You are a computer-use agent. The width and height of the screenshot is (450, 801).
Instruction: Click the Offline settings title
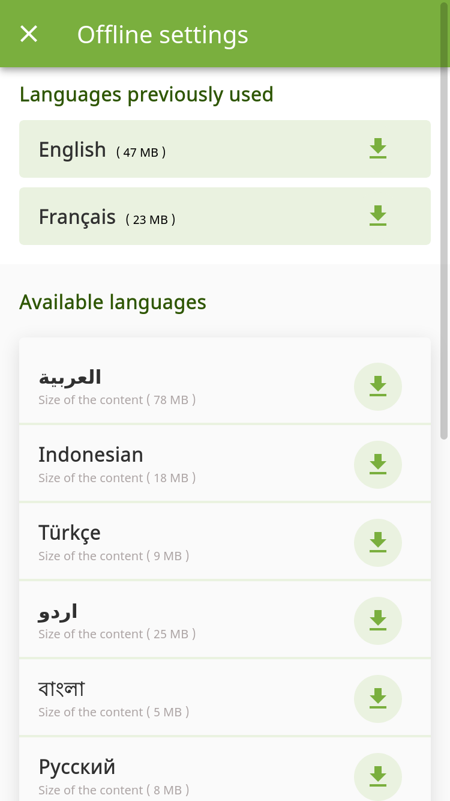pyautogui.click(x=163, y=35)
